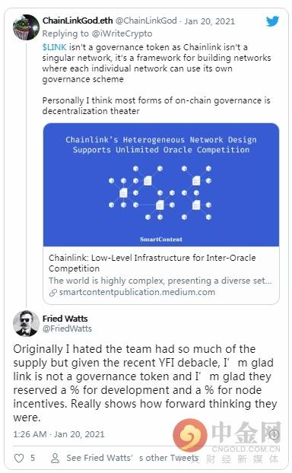Click the link chain icon near medium.com
292x473 pixels.
[52, 292]
